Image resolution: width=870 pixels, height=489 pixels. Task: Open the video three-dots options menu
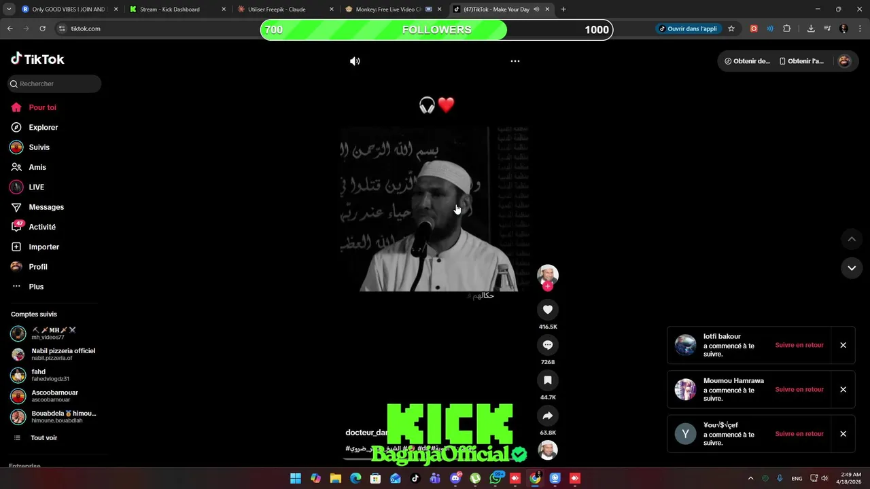pos(515,61)
